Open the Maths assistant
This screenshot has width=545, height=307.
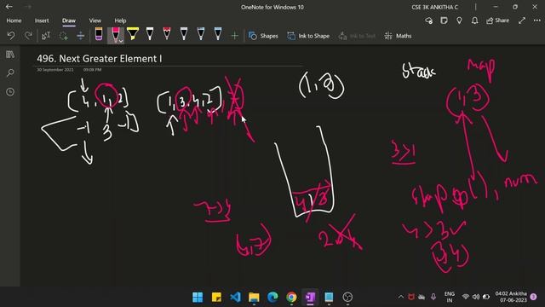point(399,36)
